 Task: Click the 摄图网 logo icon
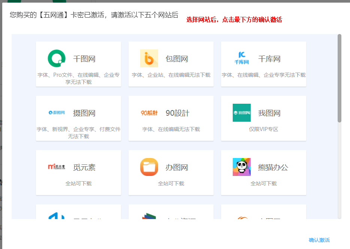pos(57,113)
